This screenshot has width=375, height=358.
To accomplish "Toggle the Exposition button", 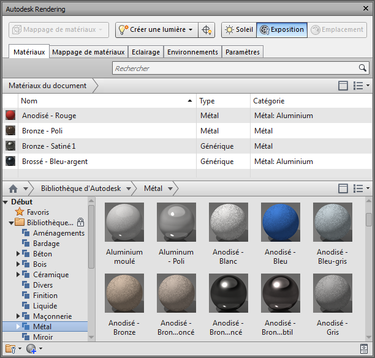I will pyautogui.click(x=282, y=30).
